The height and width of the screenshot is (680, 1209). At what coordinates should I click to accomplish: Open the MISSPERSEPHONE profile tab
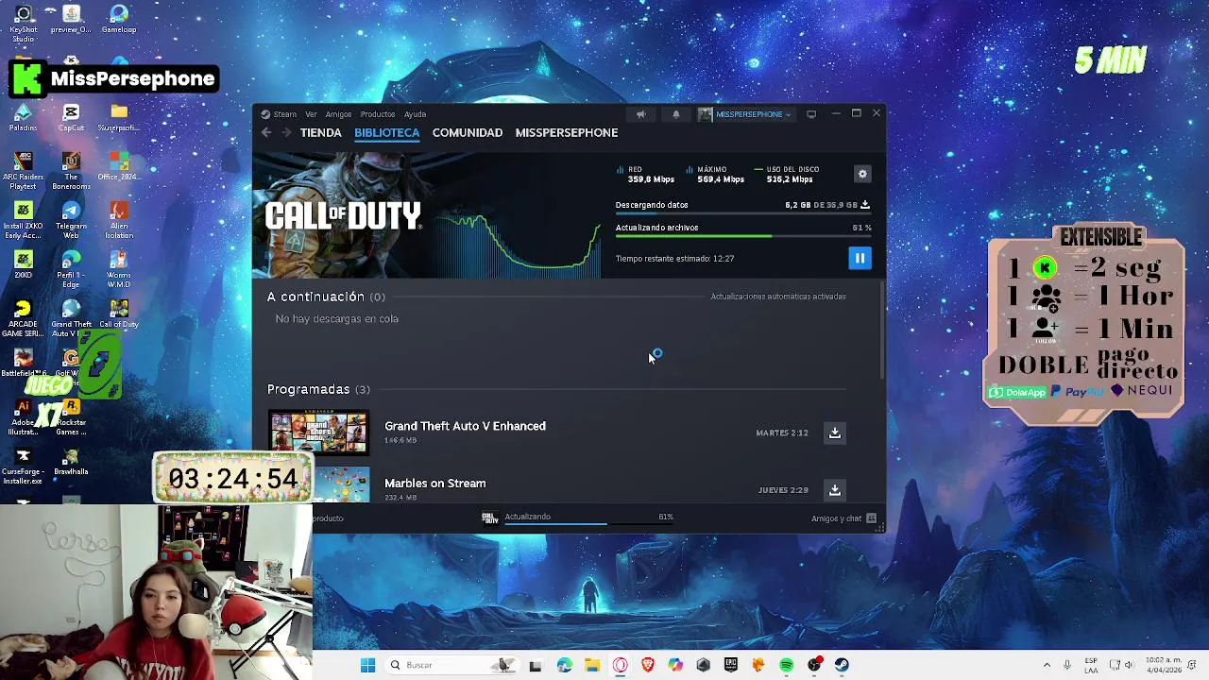567,133
